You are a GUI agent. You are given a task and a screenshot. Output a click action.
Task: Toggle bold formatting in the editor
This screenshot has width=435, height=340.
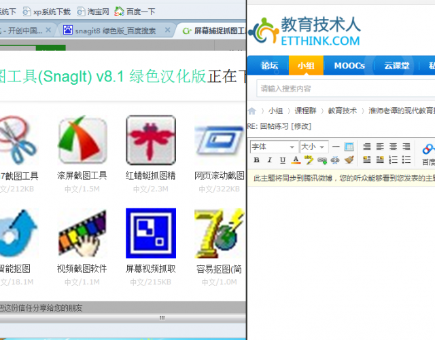pos(257,161)
